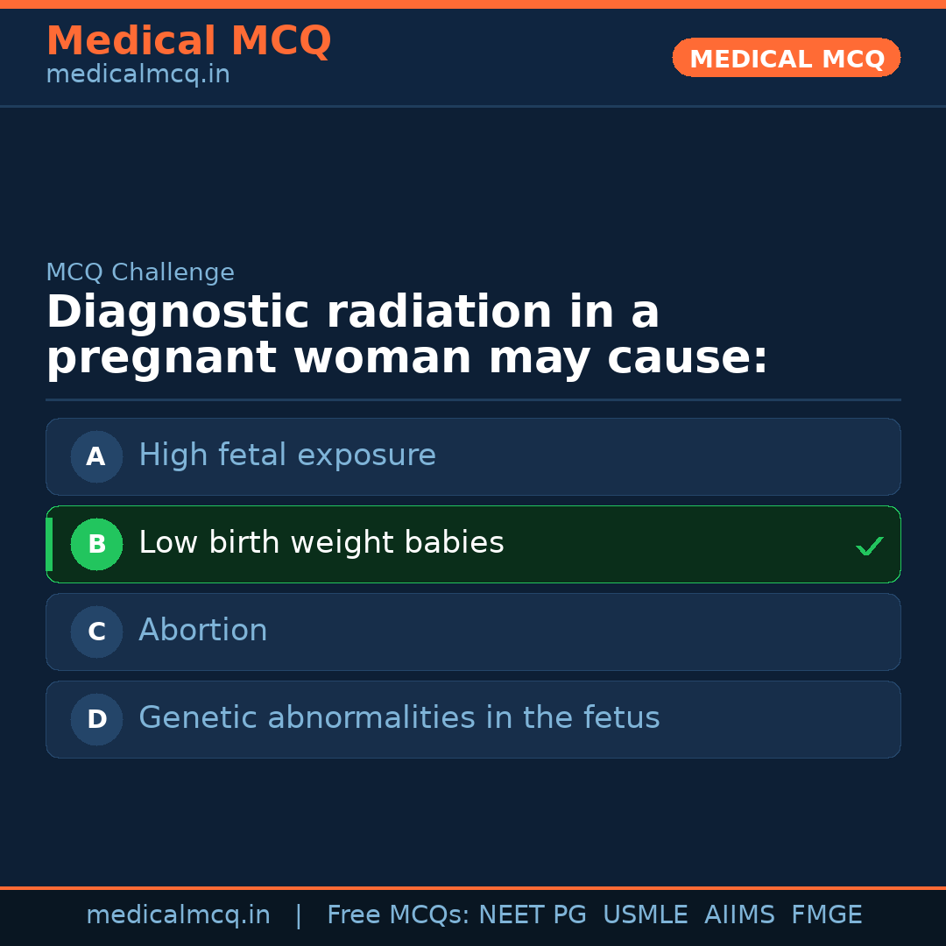This screenshot has width=946, height=946.
Task: Click 'USMLE' in the footer
Action: pos(645,915)
